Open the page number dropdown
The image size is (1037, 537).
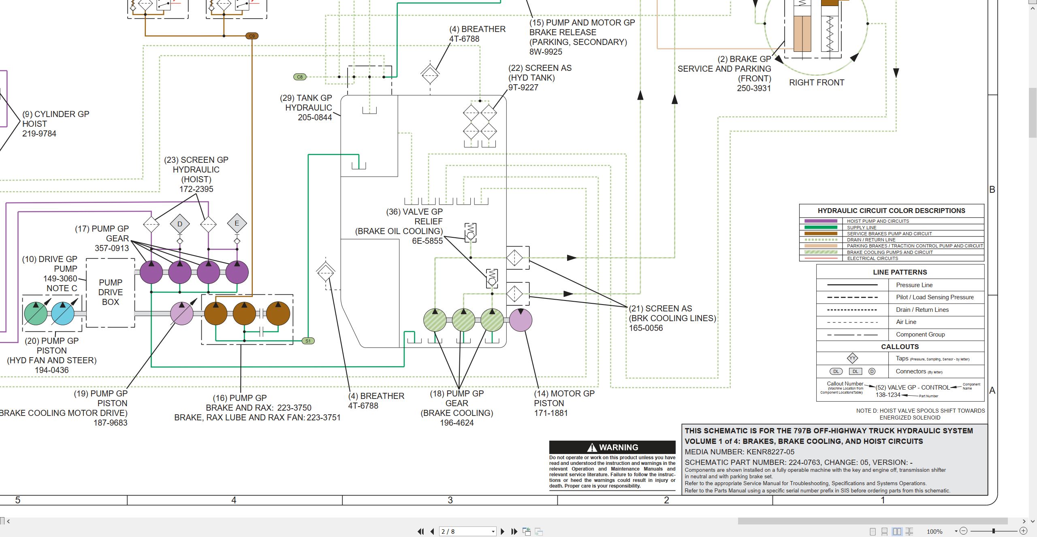[493, 531]
